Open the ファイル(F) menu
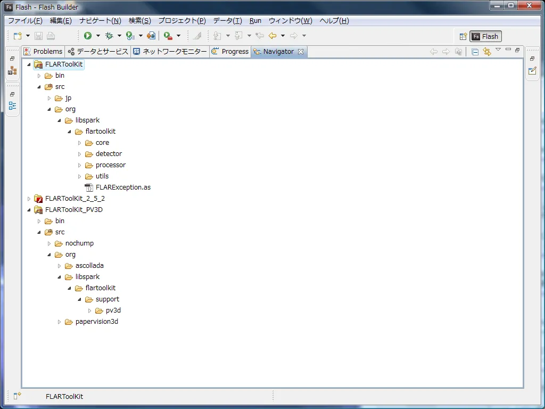Viewport: 545px width, 409px height. [x=25, y=21]
